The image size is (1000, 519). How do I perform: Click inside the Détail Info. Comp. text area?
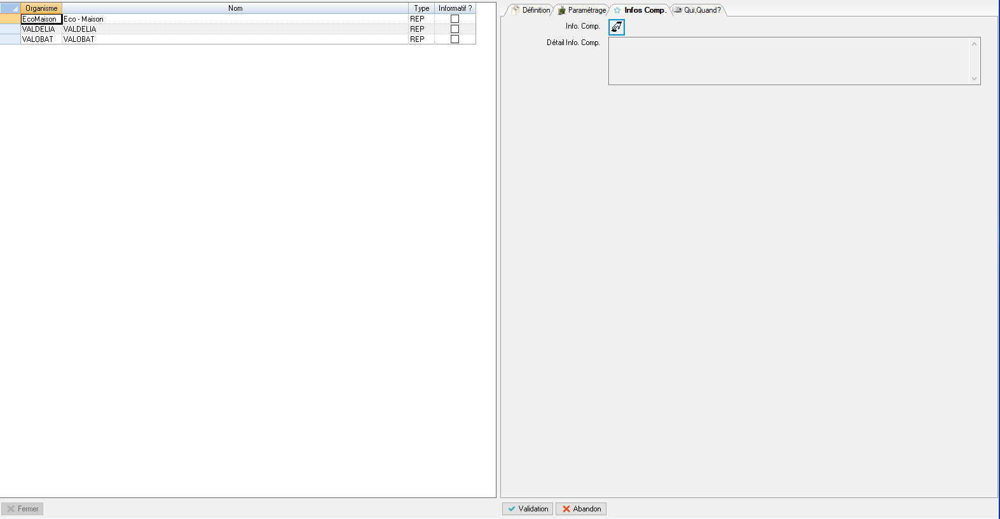pos(788,61)
